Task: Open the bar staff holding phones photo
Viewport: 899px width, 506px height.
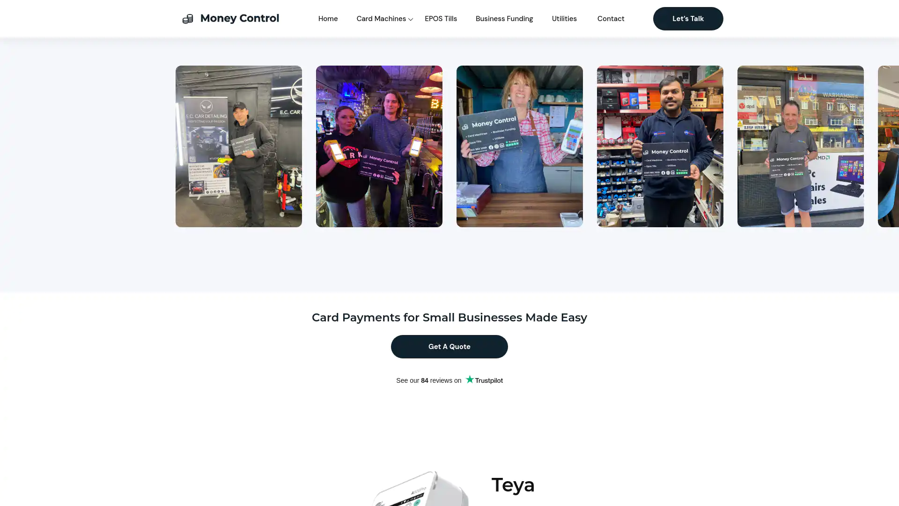Action: pyautogui.click(x=379, y=146)
